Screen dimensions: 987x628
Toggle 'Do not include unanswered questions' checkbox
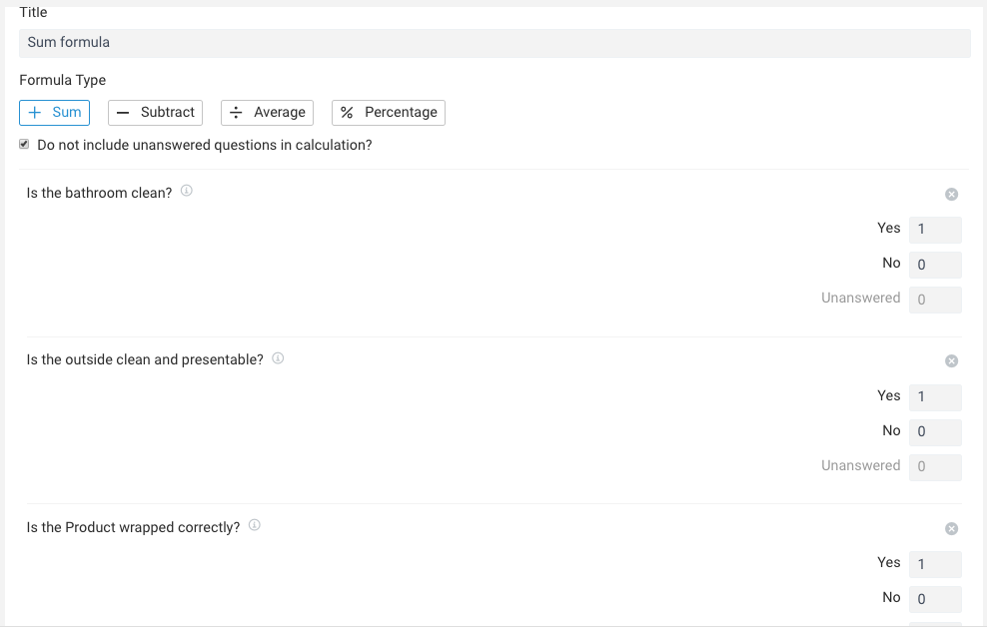(24, 144)
